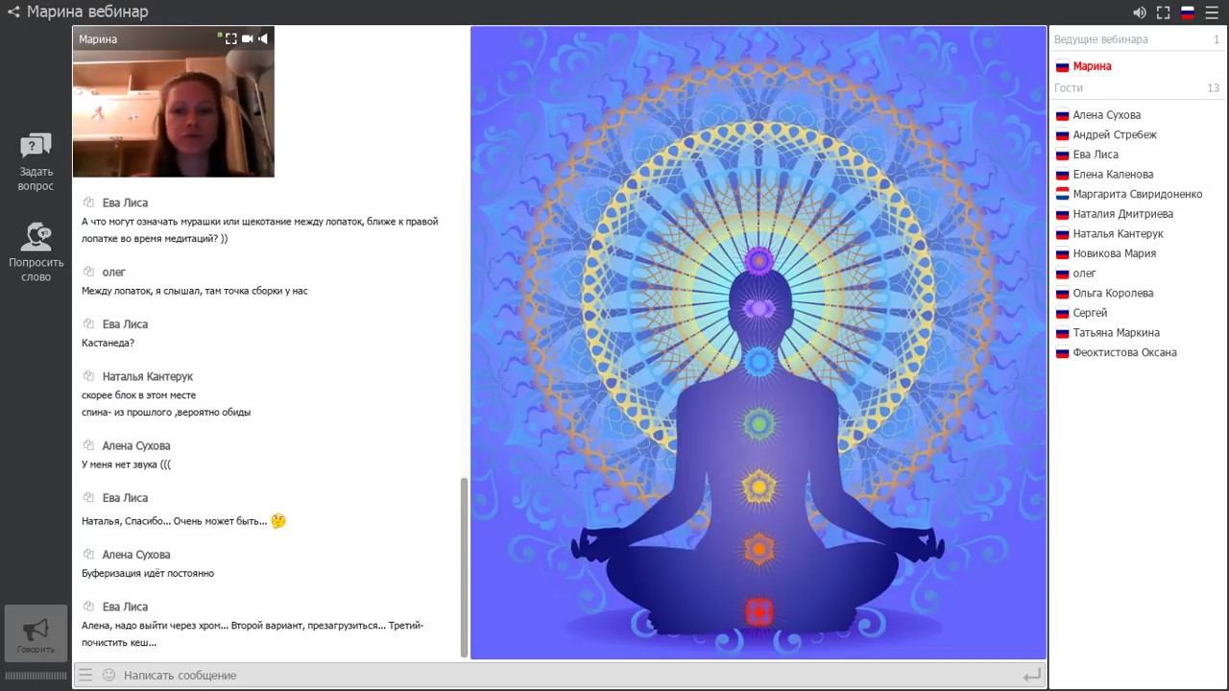This screenshot has height=691, width=1229.
Task: Click the message "Буферизация идёт постоянно"
Action: (148, 573)
